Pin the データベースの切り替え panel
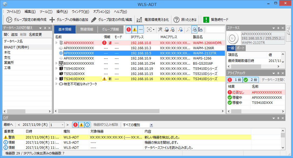The width and height of the screenshot is (293, 158). [x=45, y=28]
